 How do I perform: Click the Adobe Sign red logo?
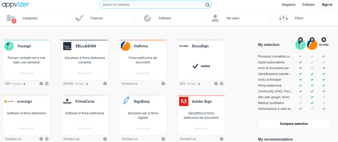coord(184,102)
